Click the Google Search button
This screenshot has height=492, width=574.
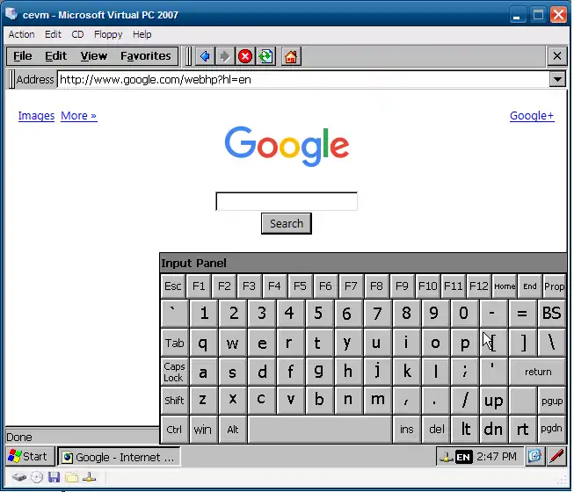pyautogui.click(x=287, y=224)
